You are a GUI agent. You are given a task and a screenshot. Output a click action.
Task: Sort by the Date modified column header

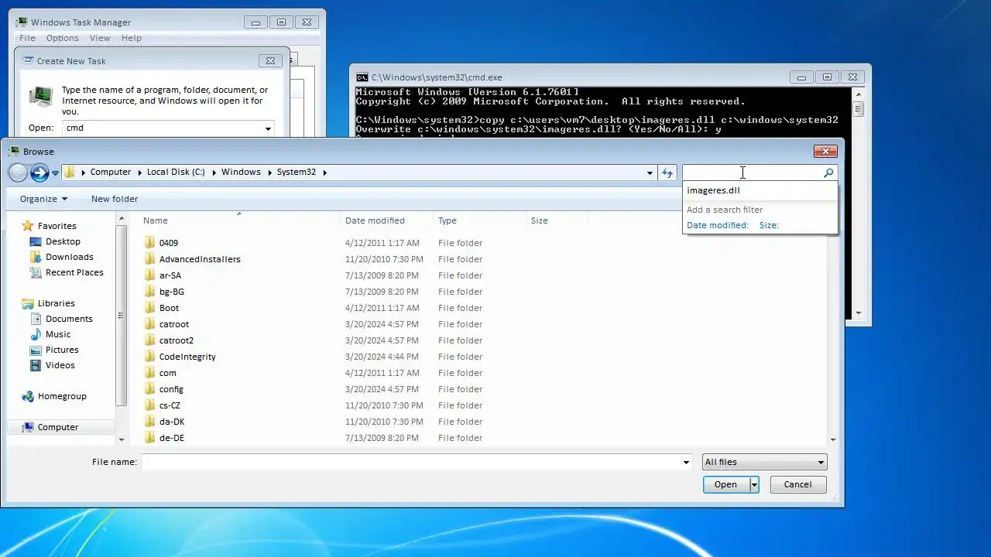(387, 220)
